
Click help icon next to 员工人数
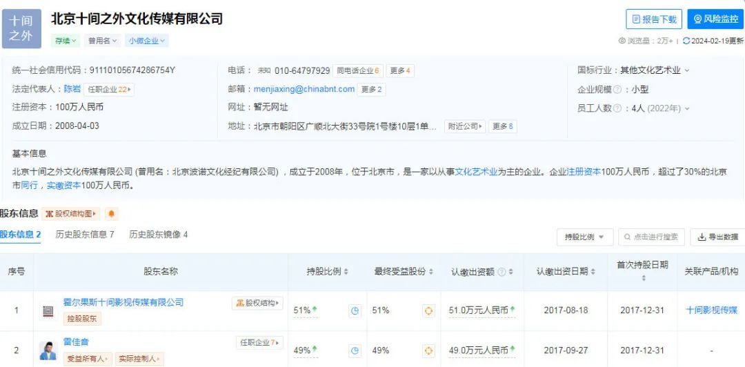(617, 108)
